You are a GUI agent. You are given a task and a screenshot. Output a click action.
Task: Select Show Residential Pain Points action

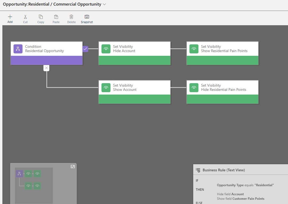click(x=223, y=53)
